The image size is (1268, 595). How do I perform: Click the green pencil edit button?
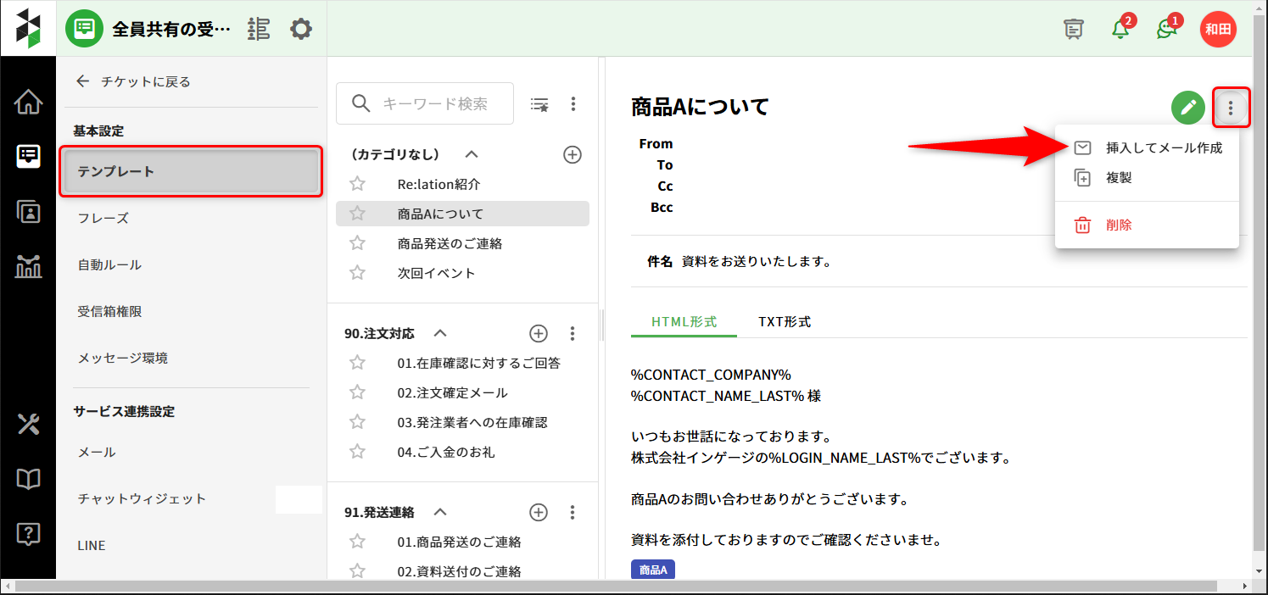point(1188,108)
